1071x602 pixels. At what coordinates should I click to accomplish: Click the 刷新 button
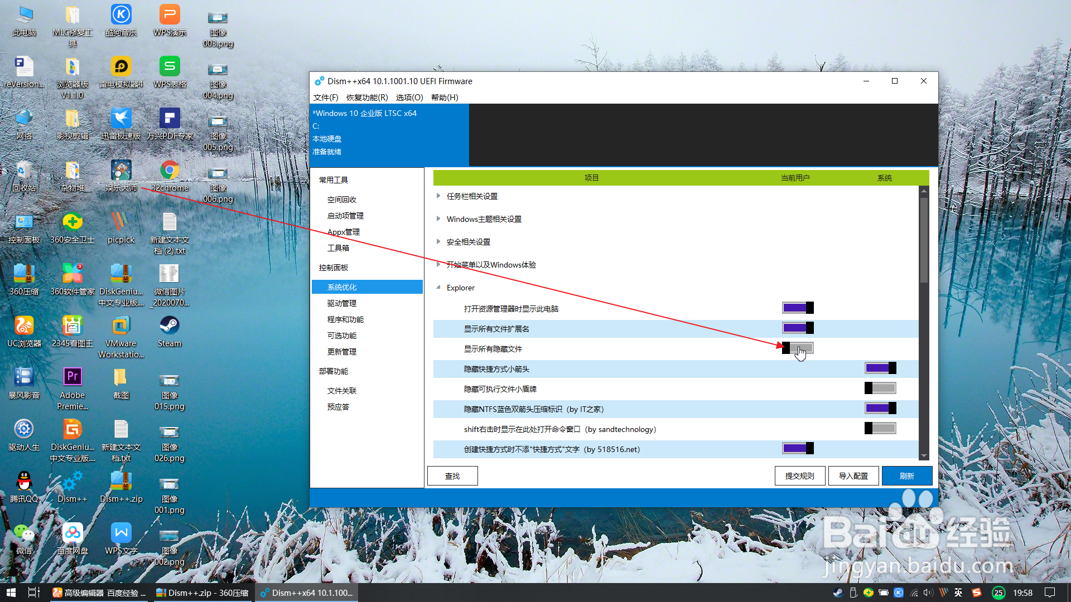click(907, 475)
